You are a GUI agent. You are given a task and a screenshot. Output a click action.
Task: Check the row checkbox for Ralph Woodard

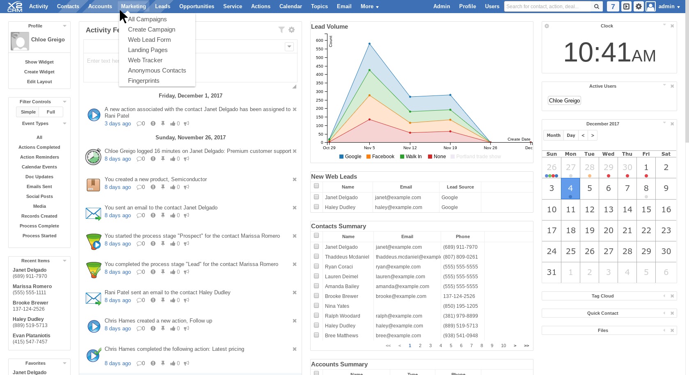click(x=316, y=315)
